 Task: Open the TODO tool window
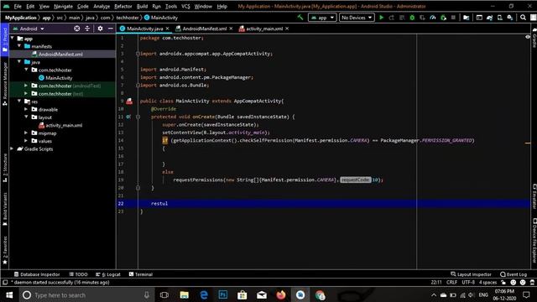[x=78, y=274]
